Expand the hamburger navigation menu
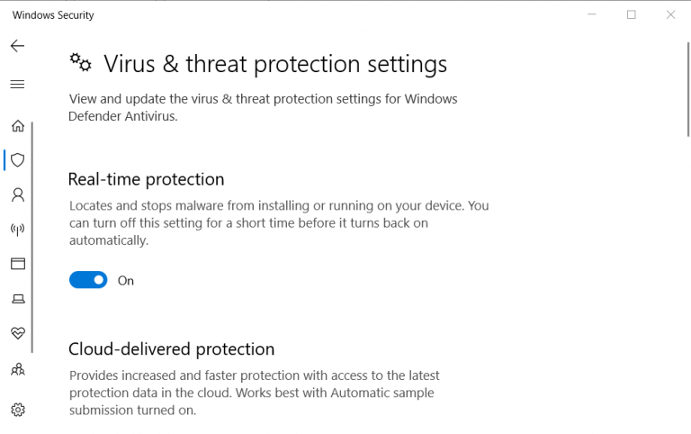The width and height of the screenshot is (691, 434). click(x=17, y=84)
